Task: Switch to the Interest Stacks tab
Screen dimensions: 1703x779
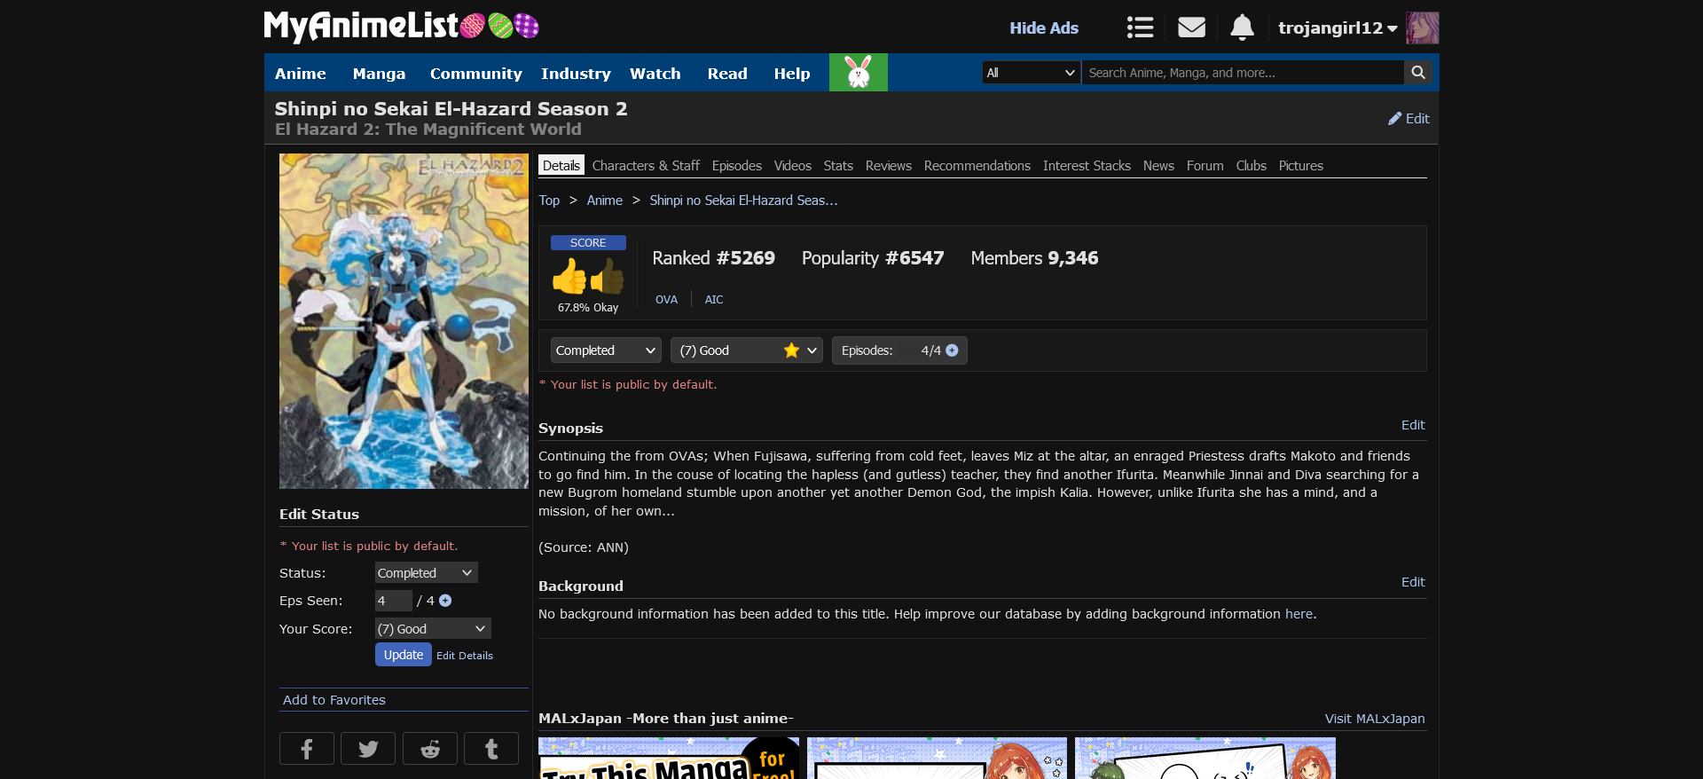Action: click(1087, 166)
